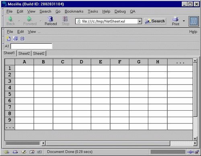Open Address Book from status bar
The height and width of the screenshot is (156, 201).
pos(32,152)
